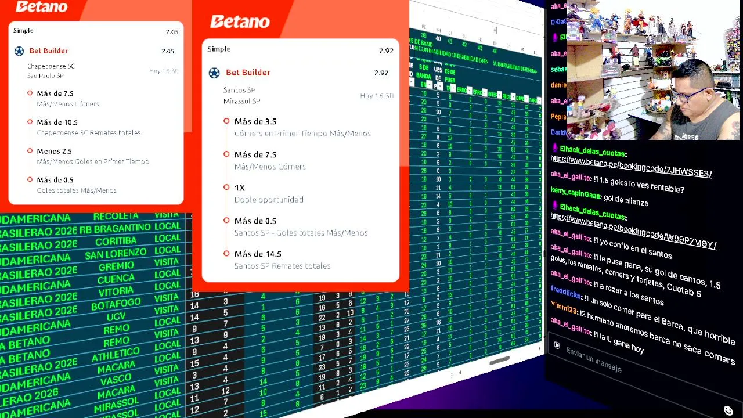Click the Más/Menos Goles en Primer Tiempo text
This screenshot has height=418, width=743.
93,162
